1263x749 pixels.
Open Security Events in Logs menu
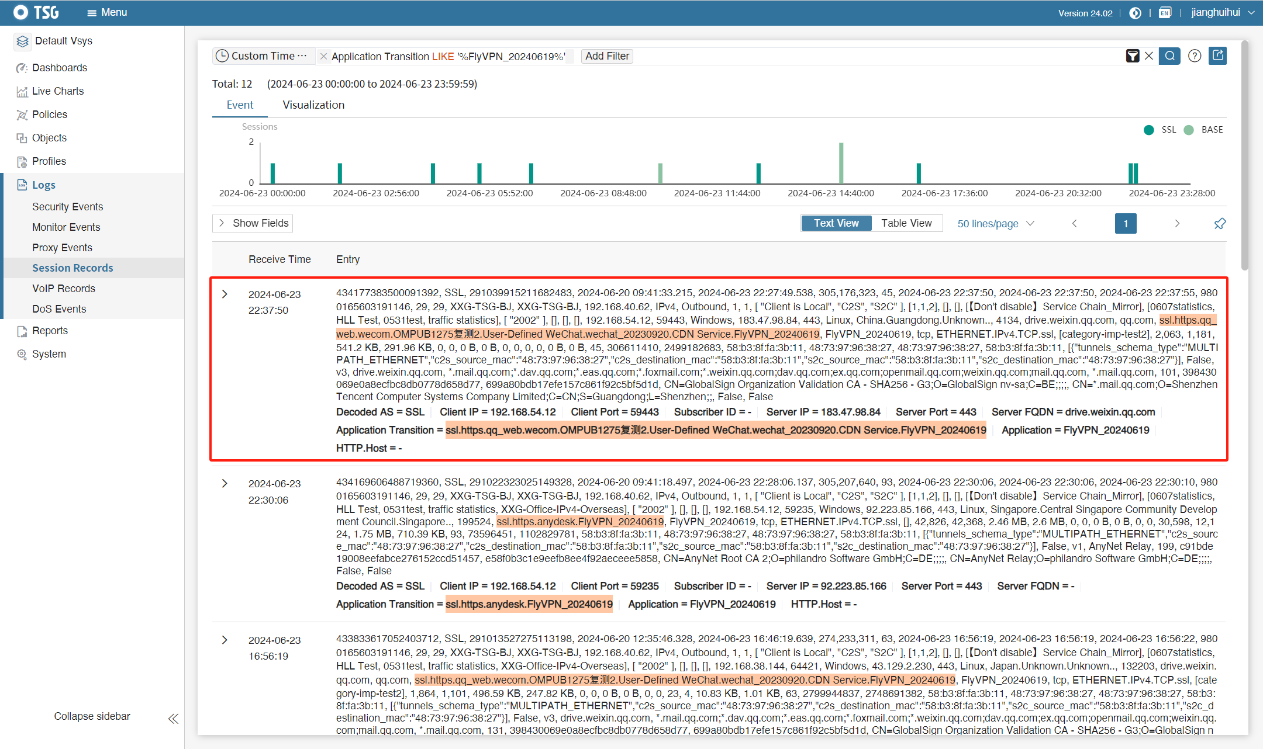tap(67, 207)
